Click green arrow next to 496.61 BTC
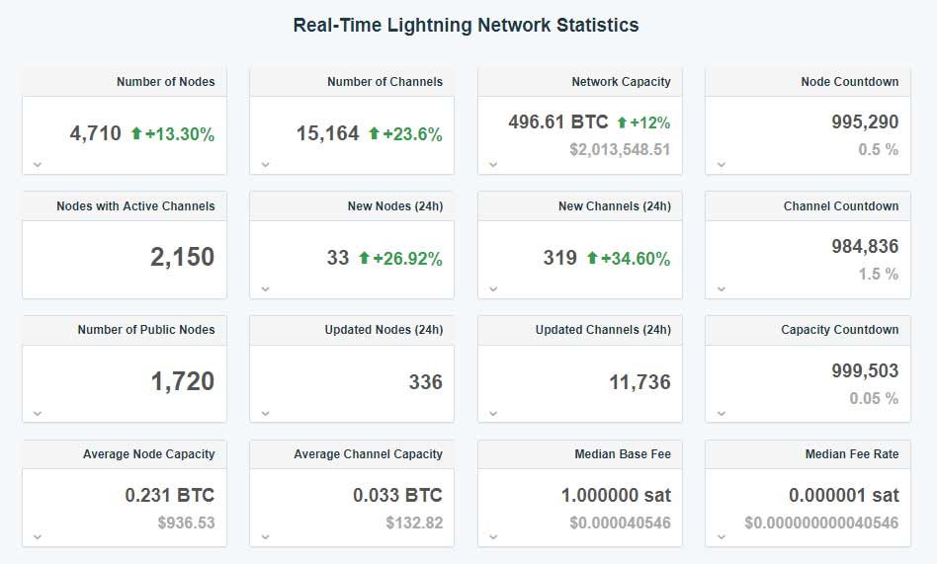 [x=622, y=122]
